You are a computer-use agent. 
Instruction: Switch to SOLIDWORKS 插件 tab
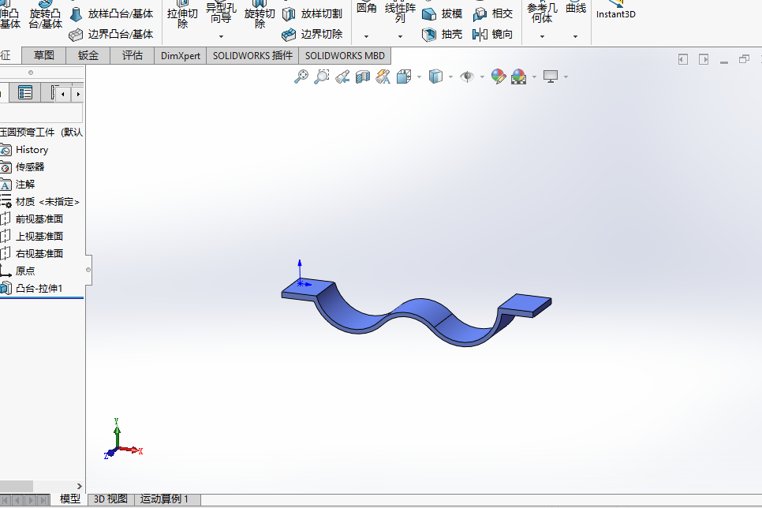(252, 55)
